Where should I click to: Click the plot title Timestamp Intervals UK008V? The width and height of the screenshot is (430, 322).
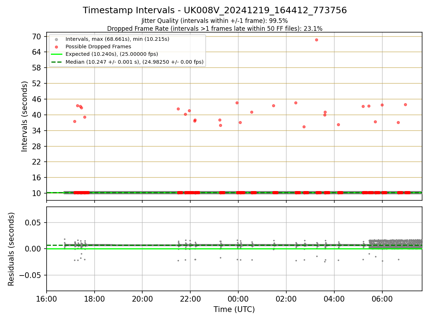[215, 10]
